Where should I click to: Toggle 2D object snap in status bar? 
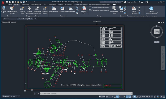(x=130, y=97)
